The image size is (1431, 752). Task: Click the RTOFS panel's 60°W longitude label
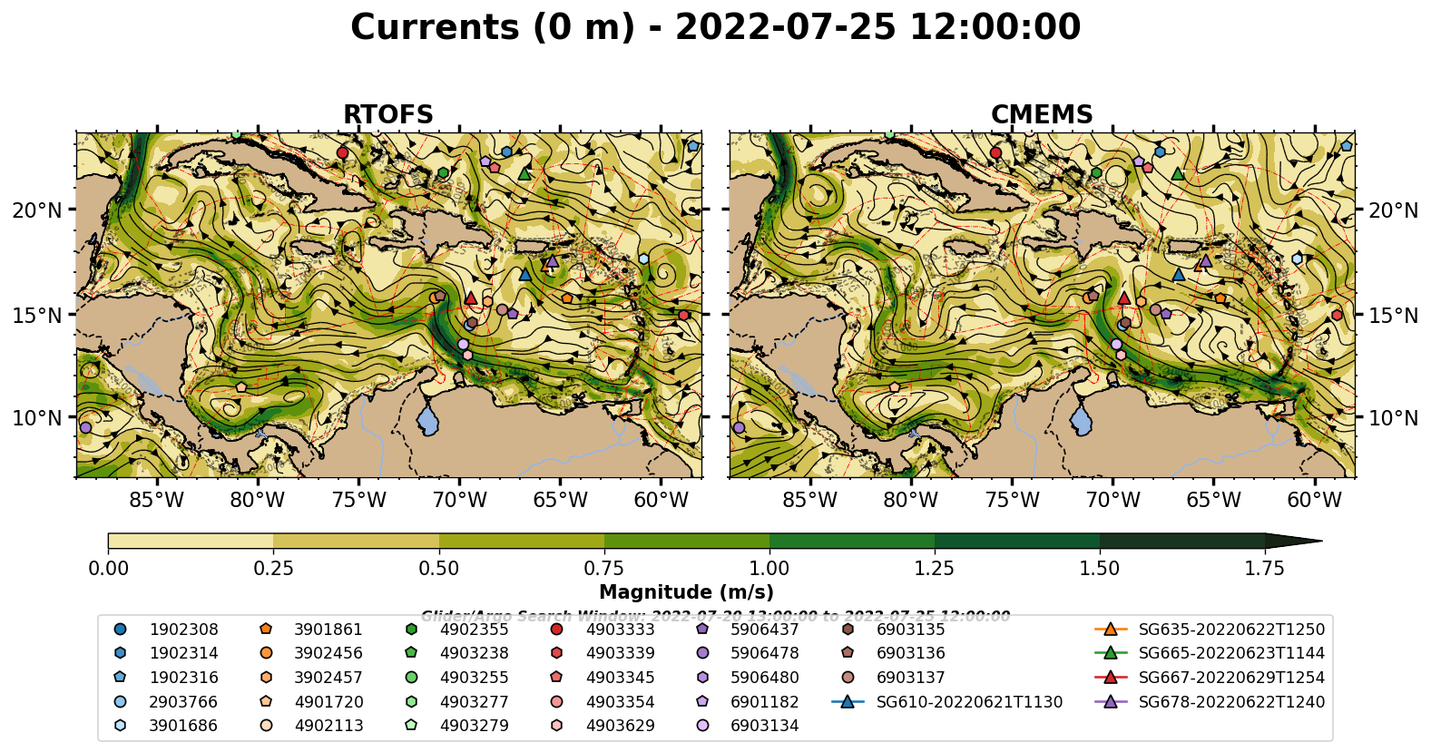(x=662, y=500)
